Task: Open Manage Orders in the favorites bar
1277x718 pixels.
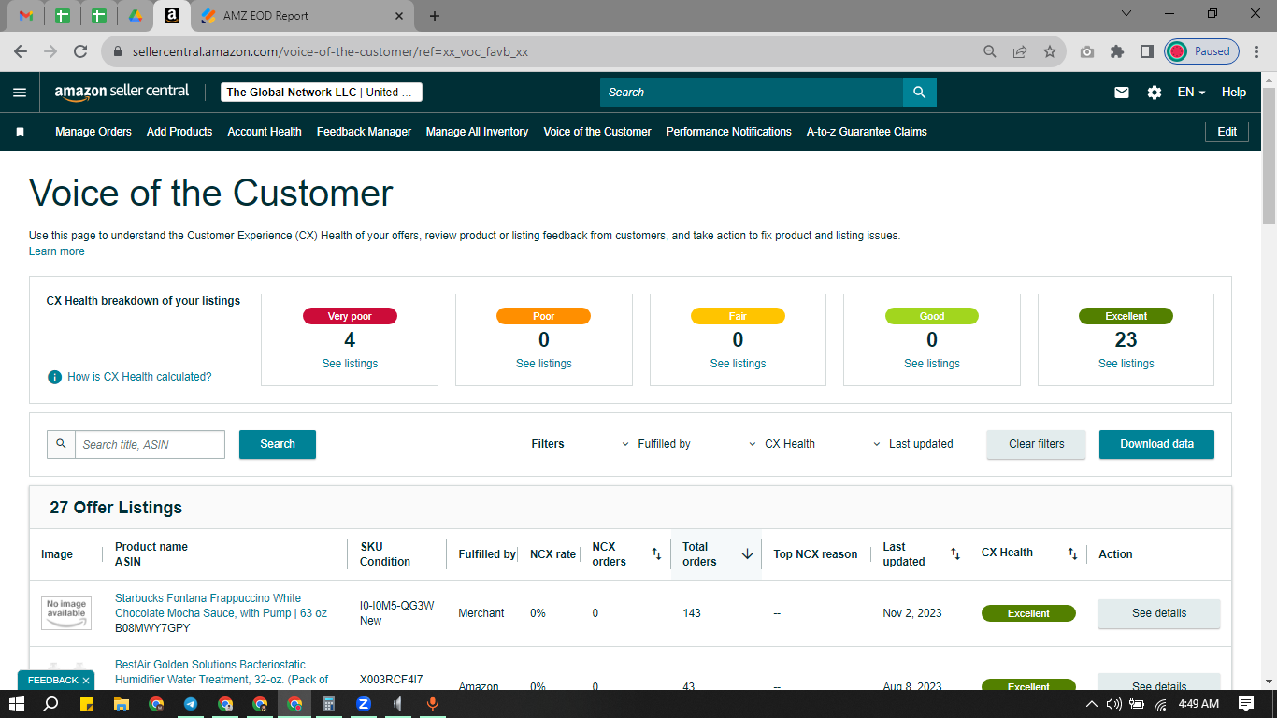Action: pos(93,132)
